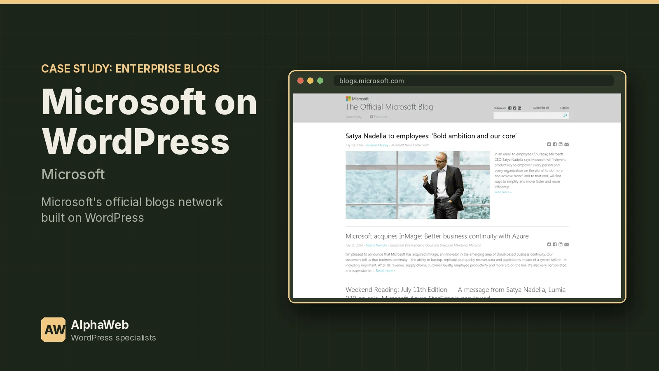
Task: Click the 'Microsoft on WordPress' heading
Action: (150, 121)
